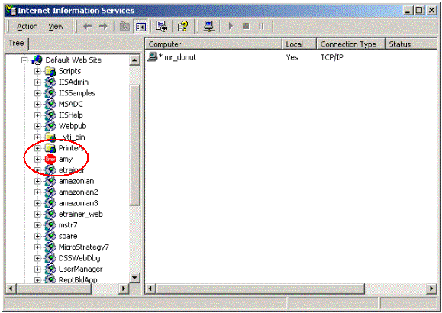Click the Export List toolbar icon
This screenshot has width=442, height=313.
coord(162,26)
